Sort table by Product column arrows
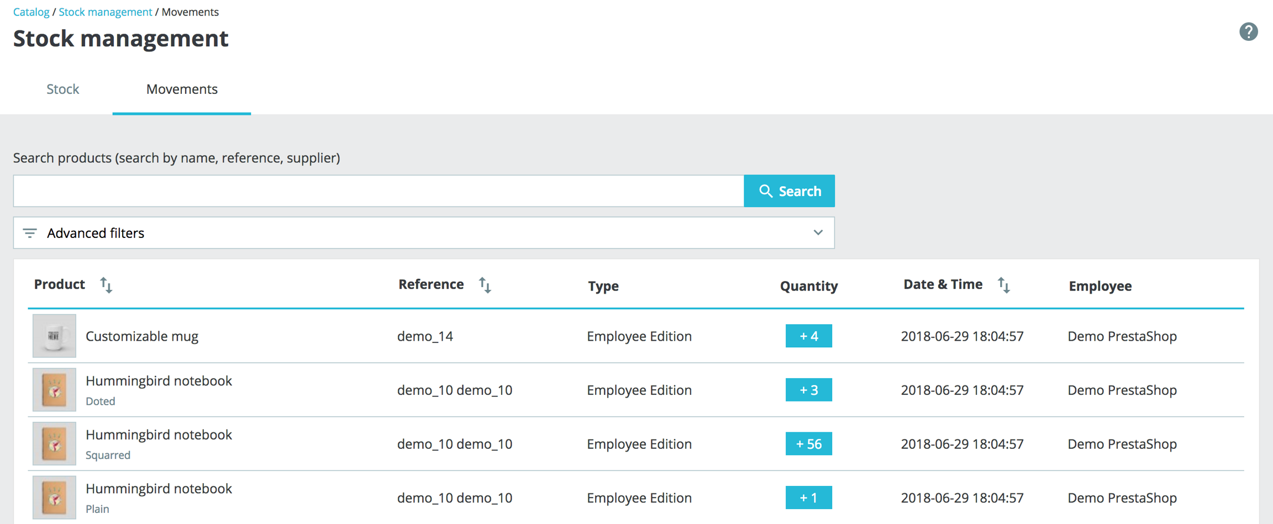 [x=106, y=285]
